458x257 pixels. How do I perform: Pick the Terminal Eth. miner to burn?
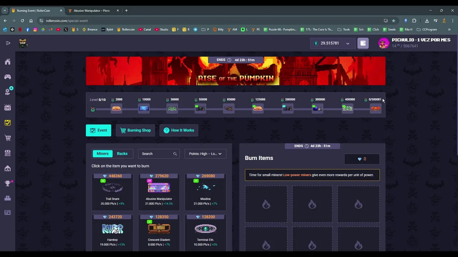point(205,232)
